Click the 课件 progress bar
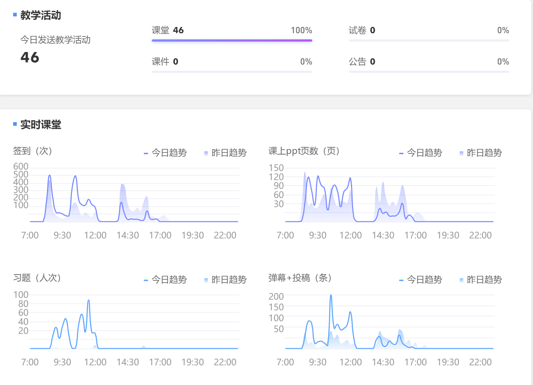The width and height of the screenshot is (533, 385). click(x=232, y=72)
